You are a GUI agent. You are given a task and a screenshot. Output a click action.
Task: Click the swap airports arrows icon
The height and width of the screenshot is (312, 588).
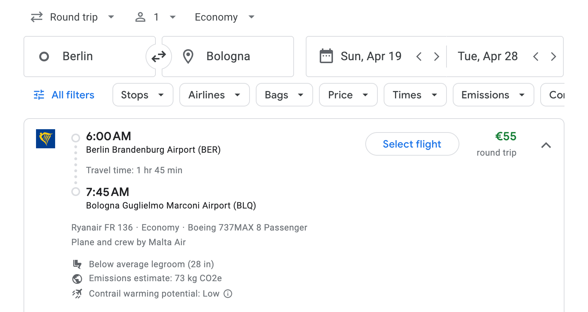coord(158,57)
